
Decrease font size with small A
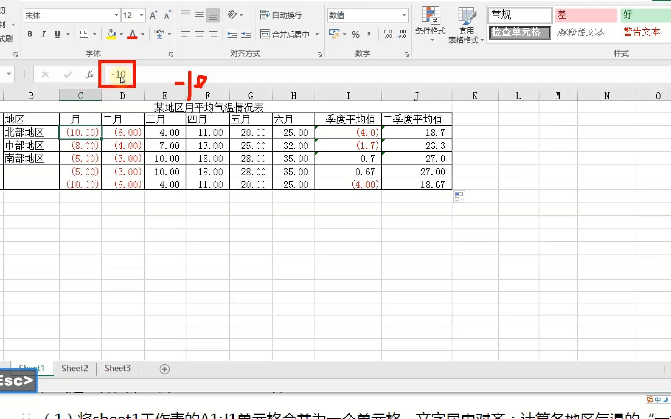(167, 15)
